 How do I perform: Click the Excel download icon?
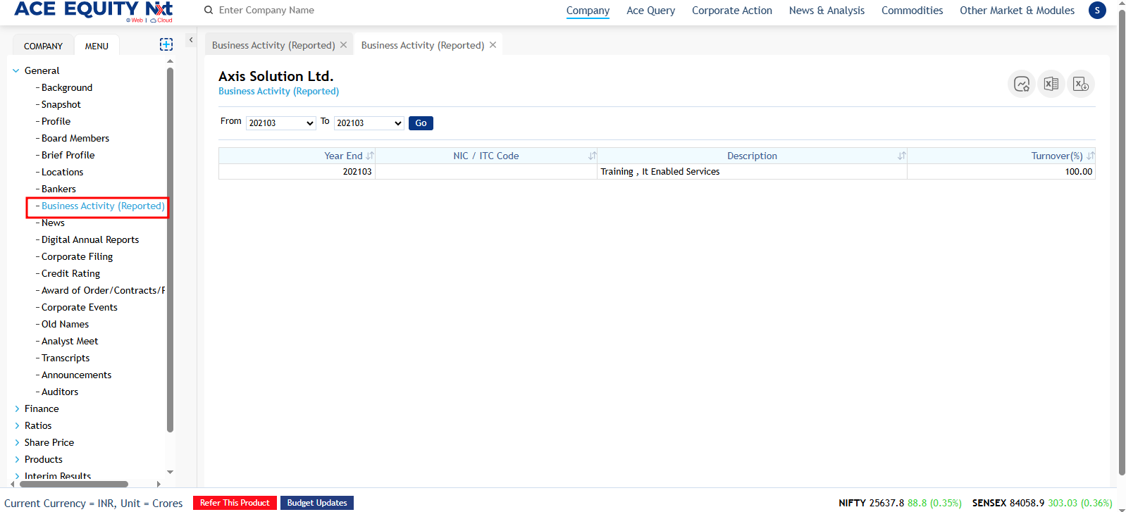1081,85
